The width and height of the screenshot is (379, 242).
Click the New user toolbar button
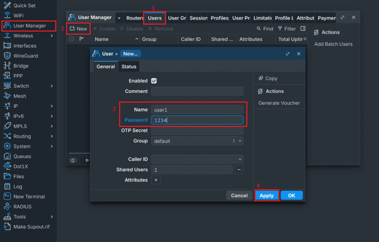click(x=78, y=29)
